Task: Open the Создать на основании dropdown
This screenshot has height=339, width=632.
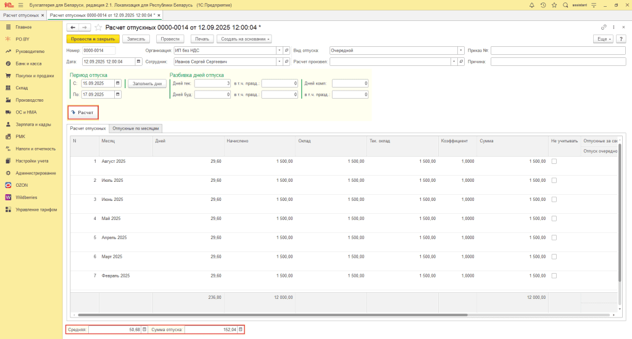Action: pyautogui.click(x=244, y=39)
